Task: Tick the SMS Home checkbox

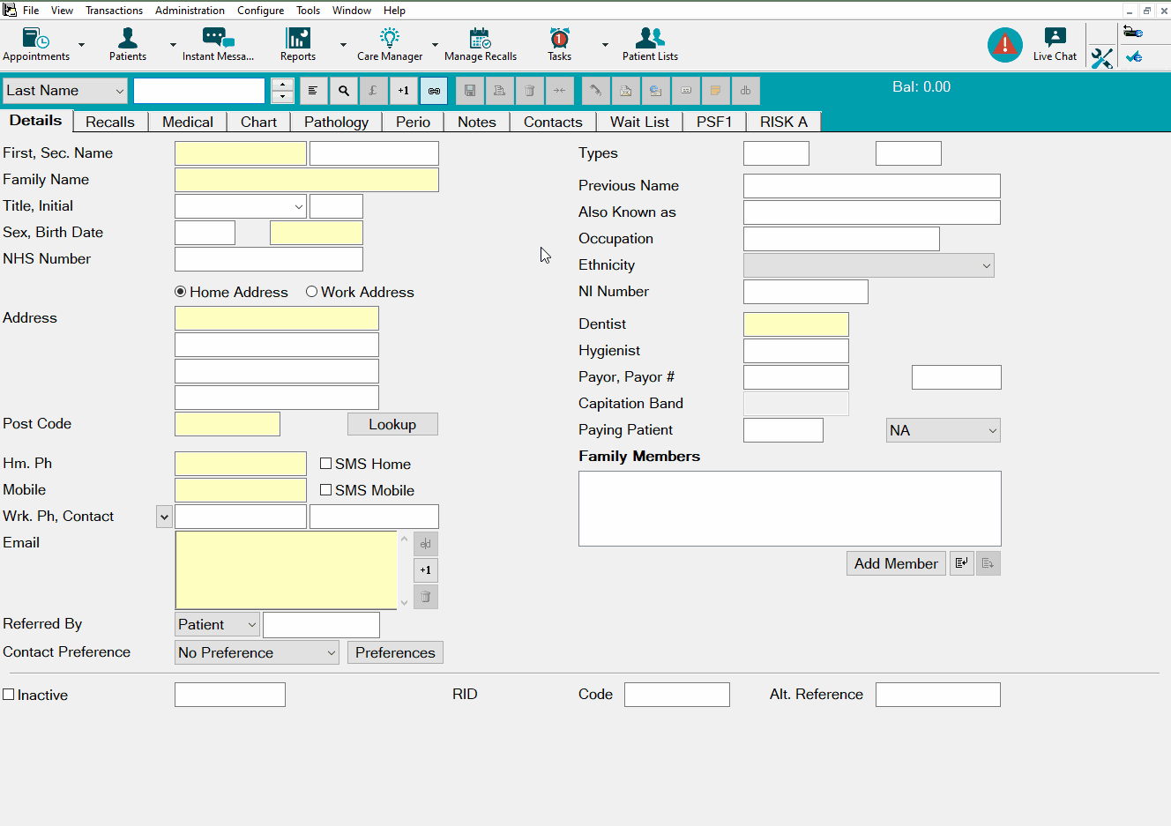Action: click(326, 464)
